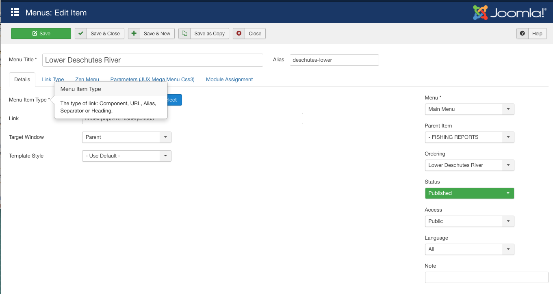The width and height of the screenshot is (553, 294).
Task: Click the Note input field
Action: click(x=487, y=277)
